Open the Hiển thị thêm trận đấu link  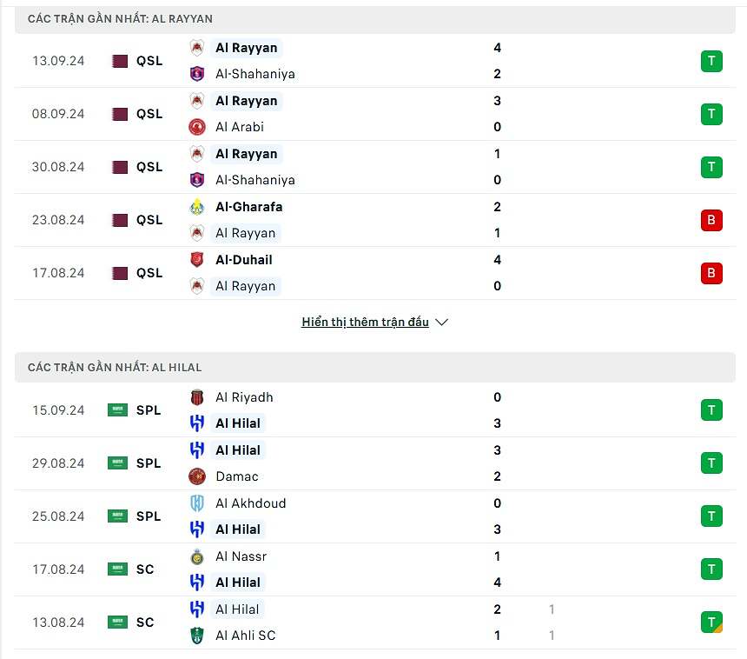pyautogui.click(x=365, y=322)
